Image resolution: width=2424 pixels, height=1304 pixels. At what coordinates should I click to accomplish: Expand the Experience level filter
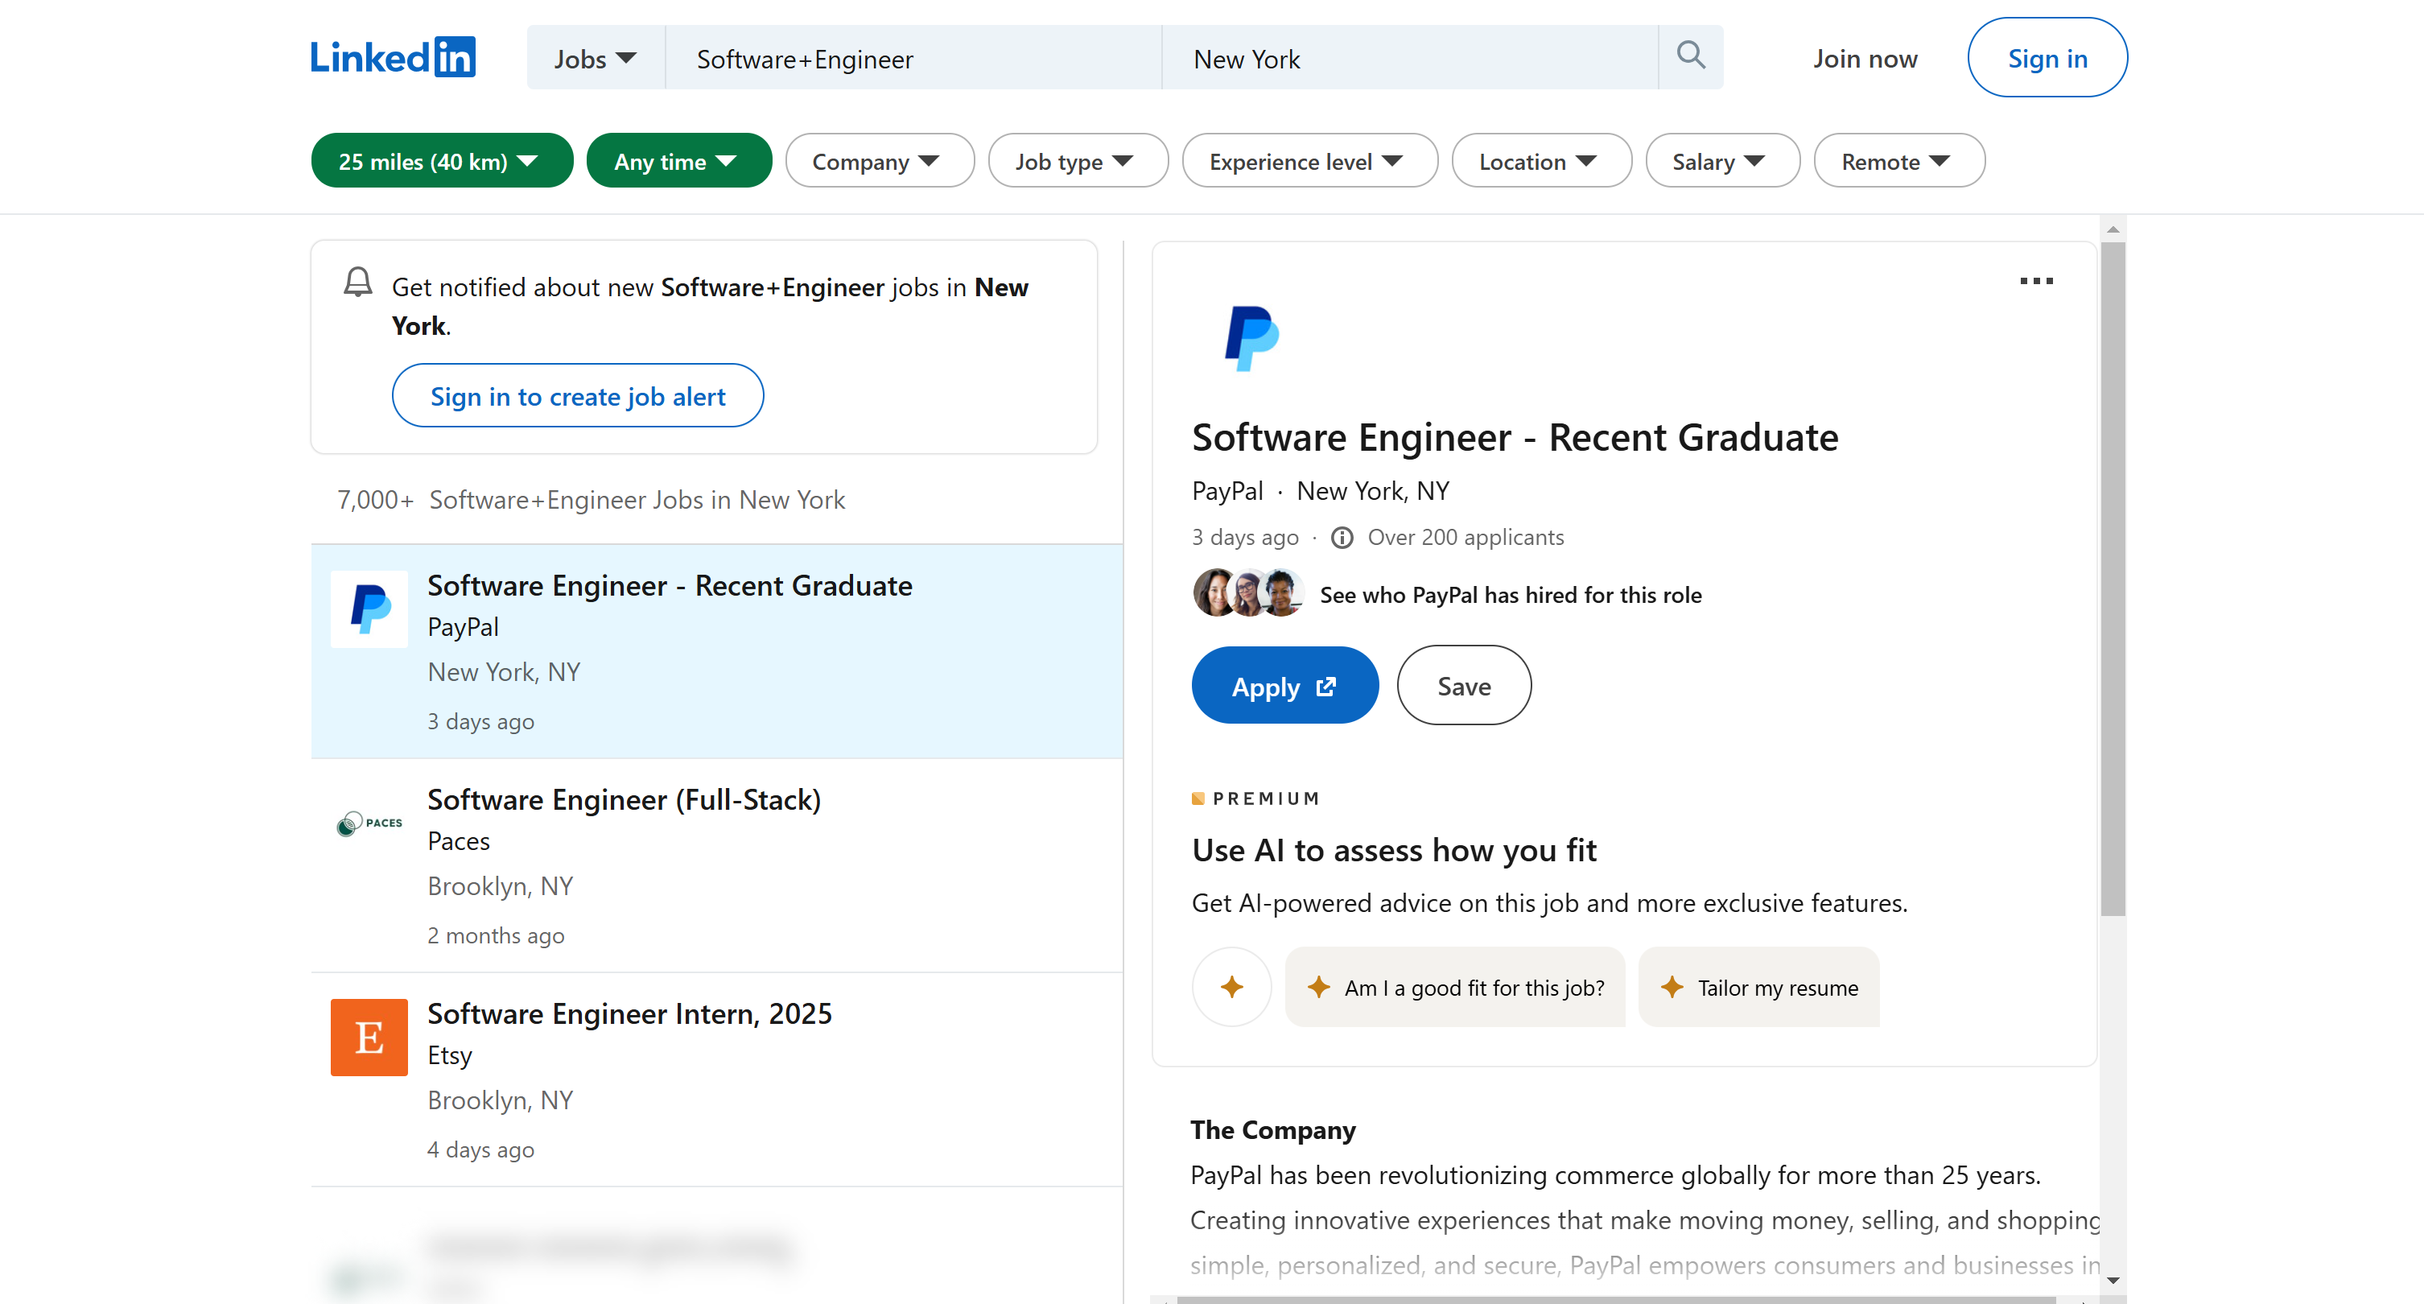click(x=1309, y=160)
